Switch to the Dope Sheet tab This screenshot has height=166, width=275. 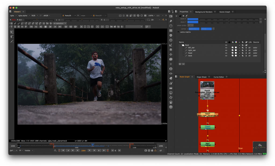tap(202, 77)
